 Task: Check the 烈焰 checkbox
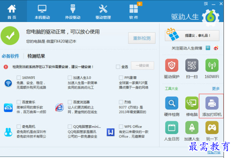point(121,102)
